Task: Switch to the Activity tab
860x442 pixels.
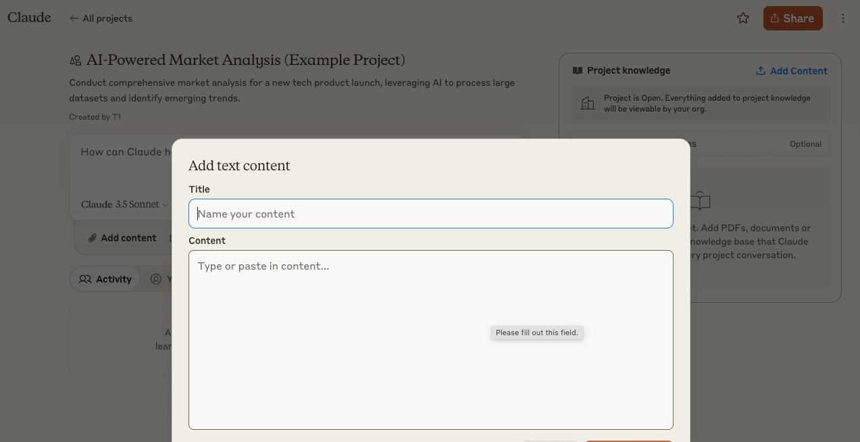Action: point(105,279)
